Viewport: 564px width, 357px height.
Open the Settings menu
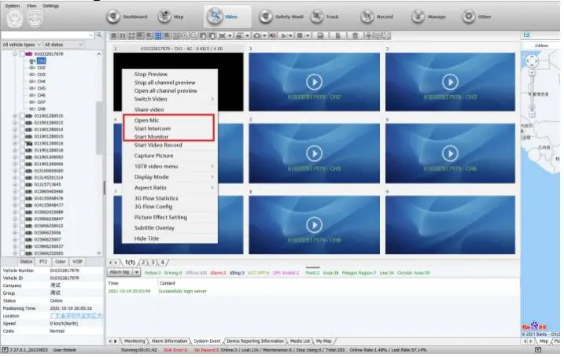(50, 6)
